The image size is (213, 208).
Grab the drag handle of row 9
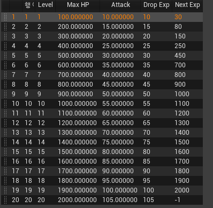point(5,94)
